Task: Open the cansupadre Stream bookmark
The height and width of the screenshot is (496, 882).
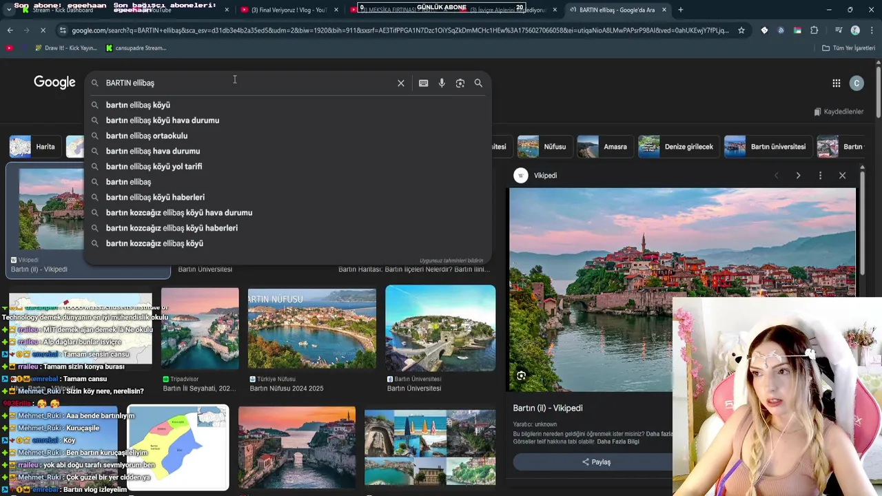Action: [136, 48]
